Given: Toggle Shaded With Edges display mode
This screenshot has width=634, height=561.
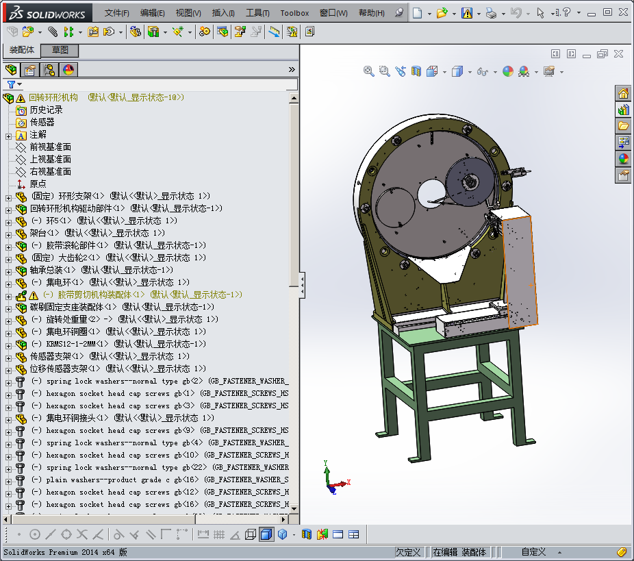Looking at the screenshot, I should point(266,534).
